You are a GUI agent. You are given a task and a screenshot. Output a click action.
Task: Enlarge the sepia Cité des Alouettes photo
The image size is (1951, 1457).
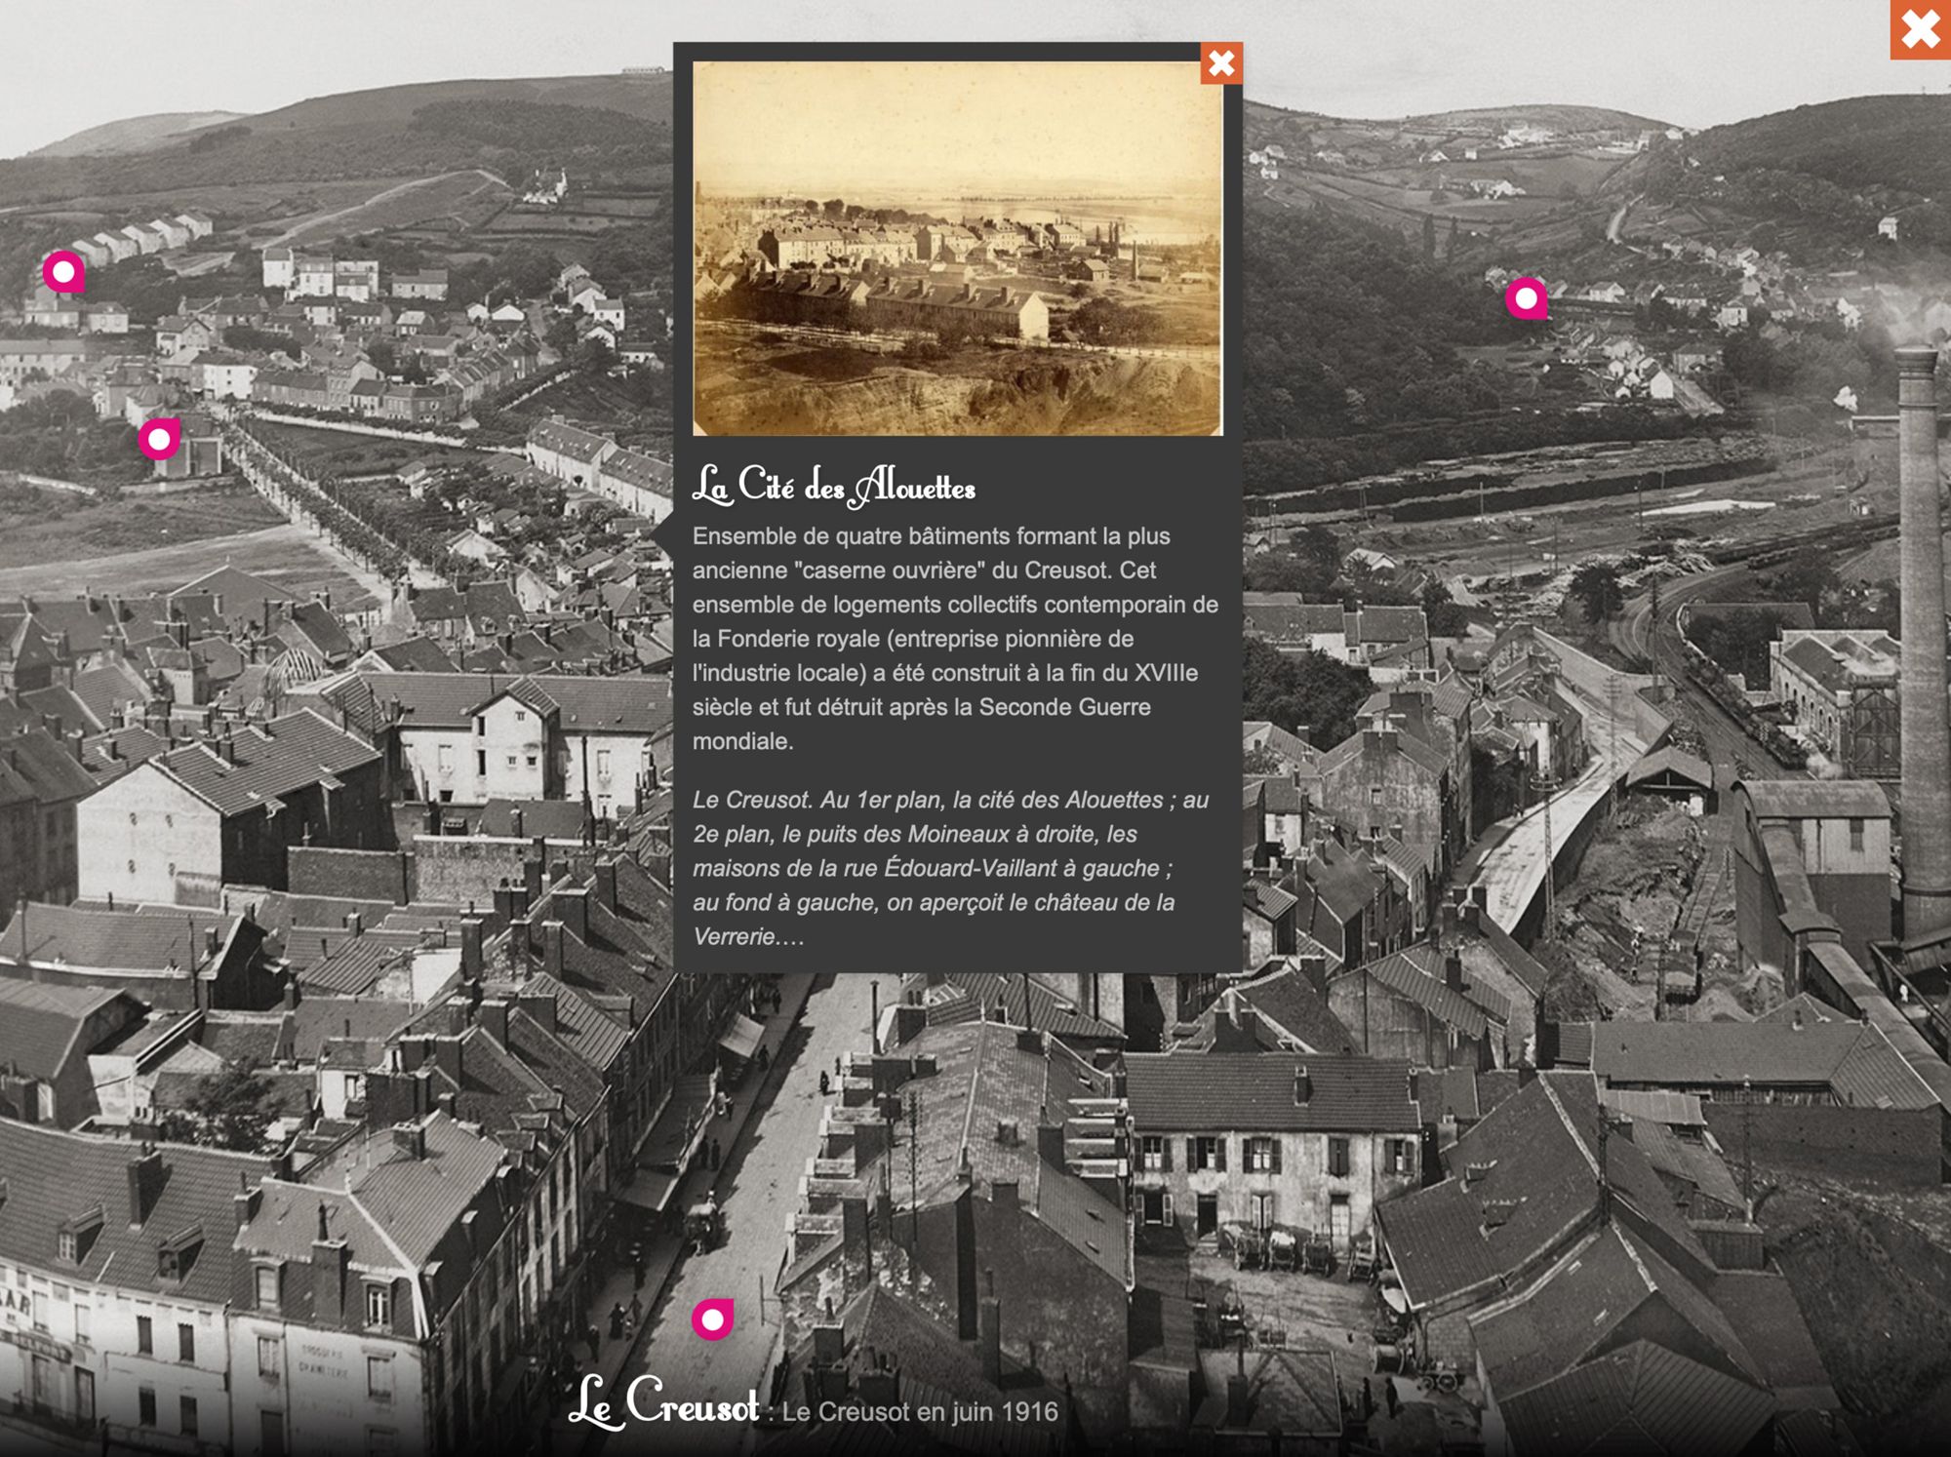tap(957, 249)
